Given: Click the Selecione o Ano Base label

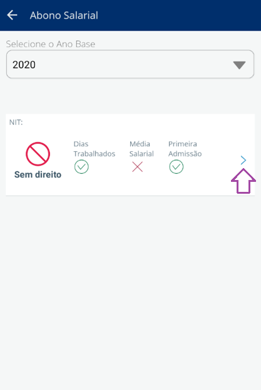Looking at the screenshot, I should (51, 44).
